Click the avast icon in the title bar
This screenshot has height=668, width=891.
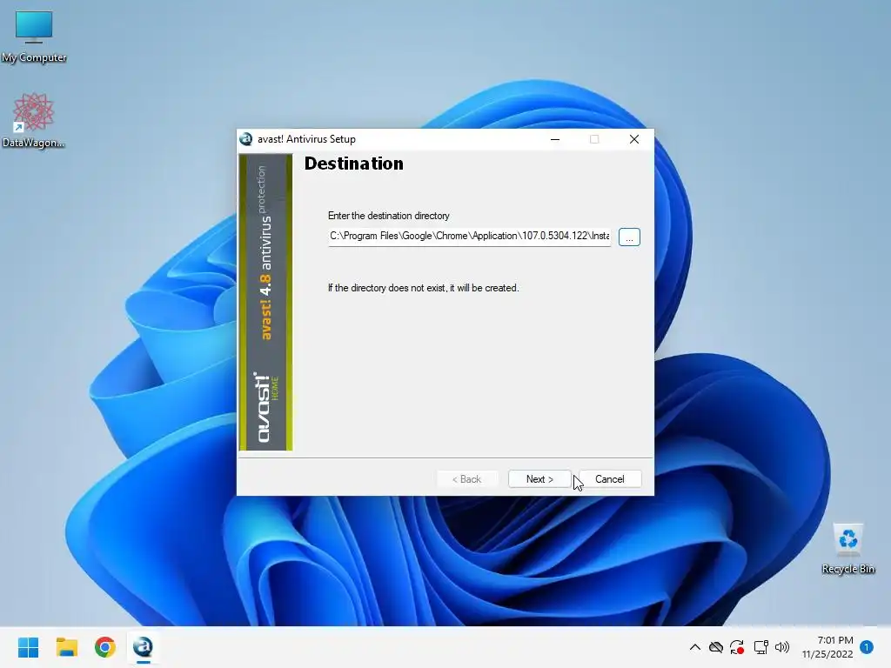click(x=246, y=139)
